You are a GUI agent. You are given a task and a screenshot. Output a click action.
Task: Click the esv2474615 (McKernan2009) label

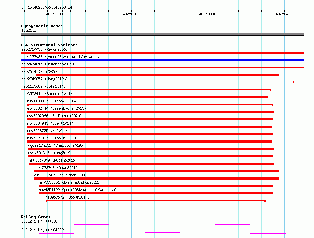(x=48, y=64)
